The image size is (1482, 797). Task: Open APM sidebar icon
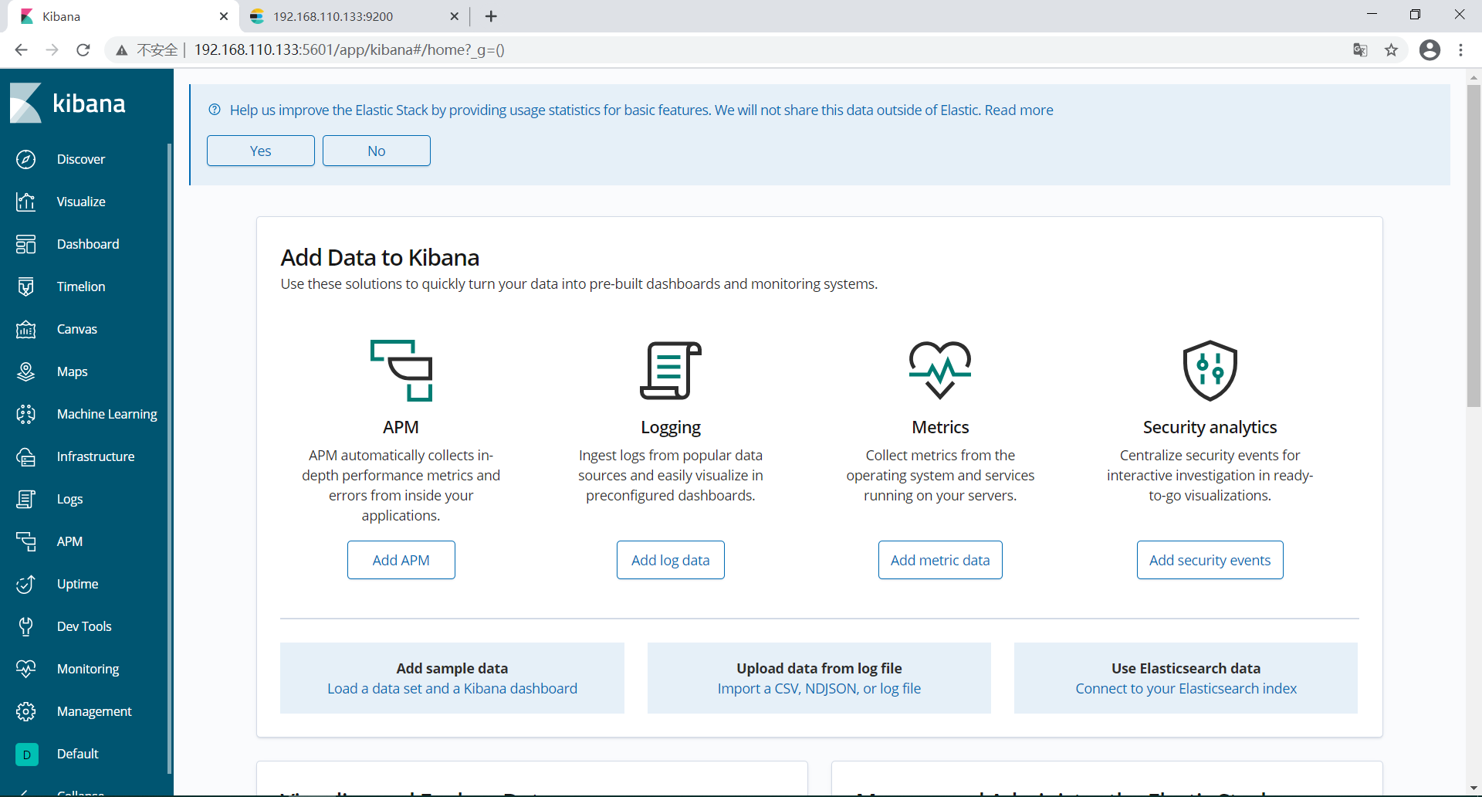[26, 541]
